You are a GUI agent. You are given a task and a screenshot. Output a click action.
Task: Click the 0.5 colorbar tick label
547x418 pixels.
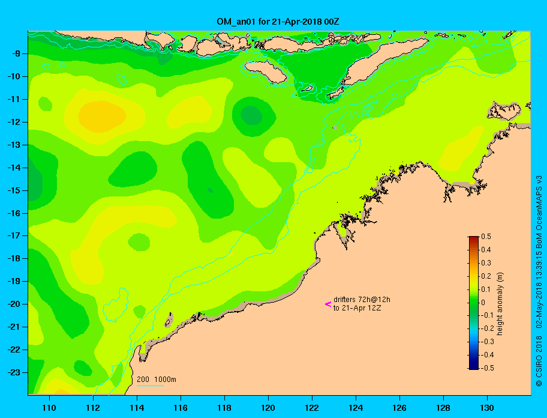486,237
